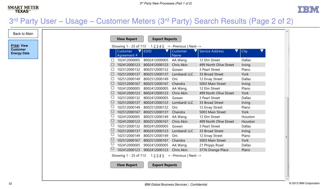
Task: Select the 3776 Orange Place row checkbox
Action: click(113, 148)
